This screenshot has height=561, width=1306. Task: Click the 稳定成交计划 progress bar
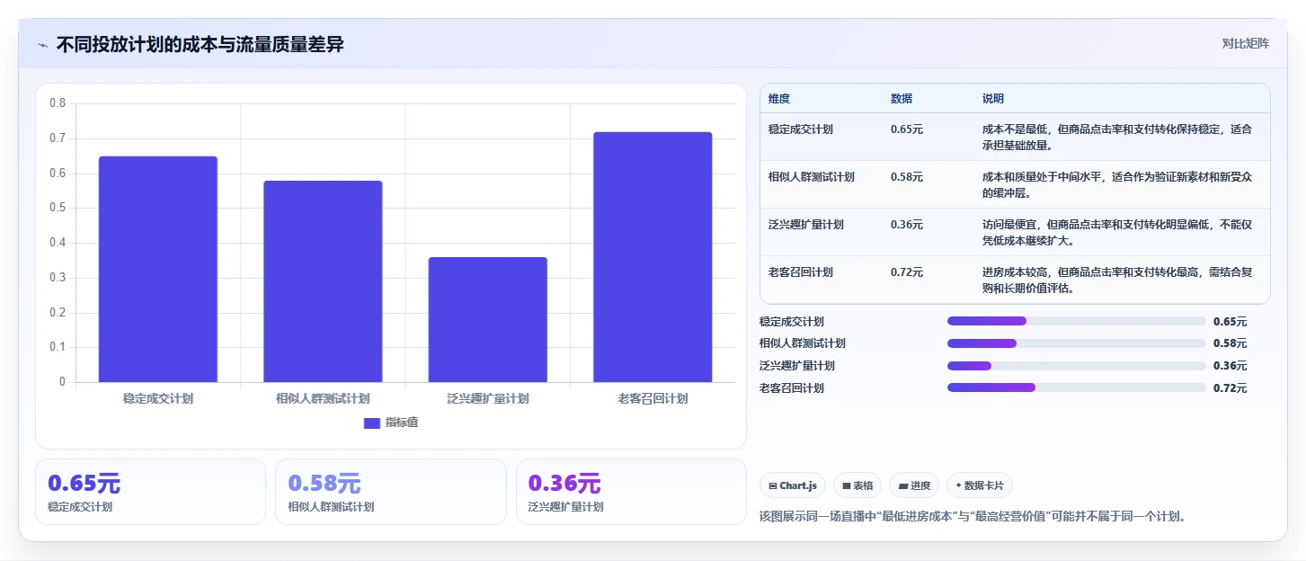point(1077,321)
